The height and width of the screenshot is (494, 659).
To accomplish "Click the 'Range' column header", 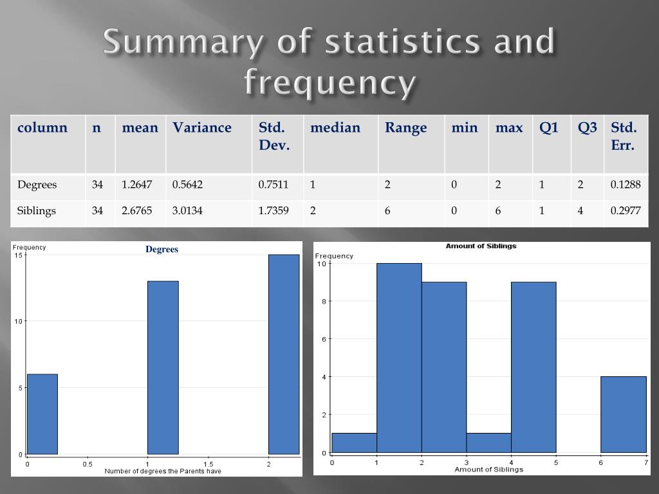I will click(x=411, y=143).
